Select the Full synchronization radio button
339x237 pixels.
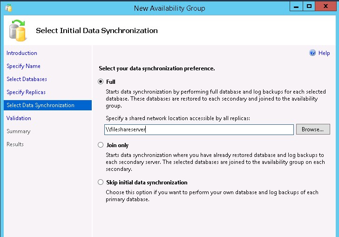pyautogui.click(x=101, y=81)
